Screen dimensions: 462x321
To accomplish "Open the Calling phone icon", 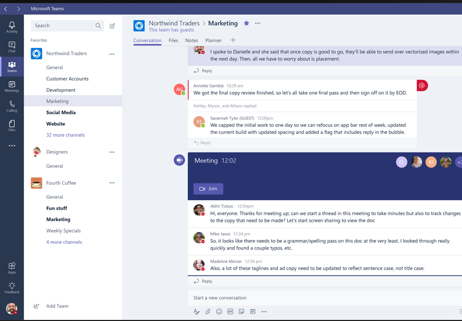I will 12,106.
